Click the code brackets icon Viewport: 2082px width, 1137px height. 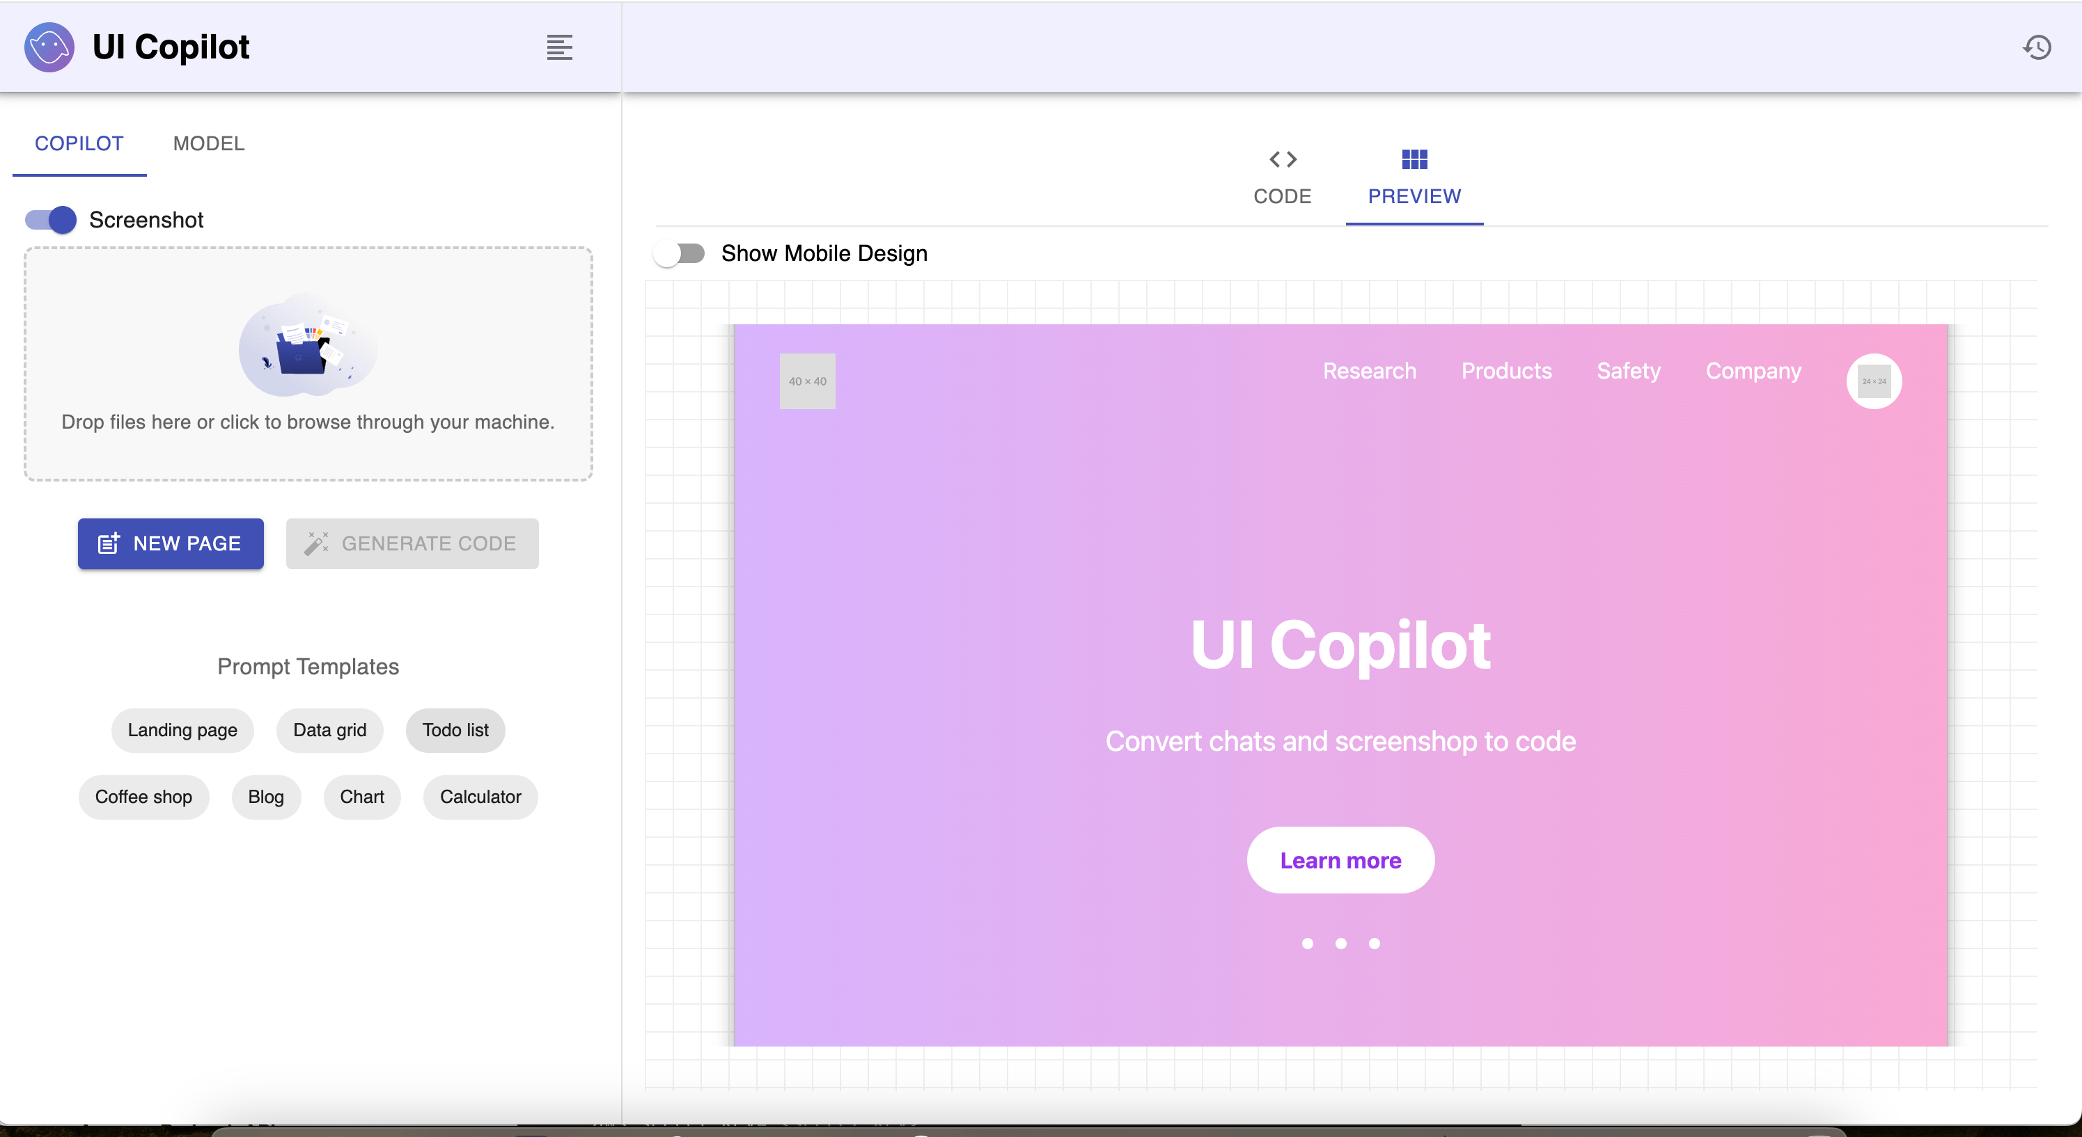tap(1283, 159)
